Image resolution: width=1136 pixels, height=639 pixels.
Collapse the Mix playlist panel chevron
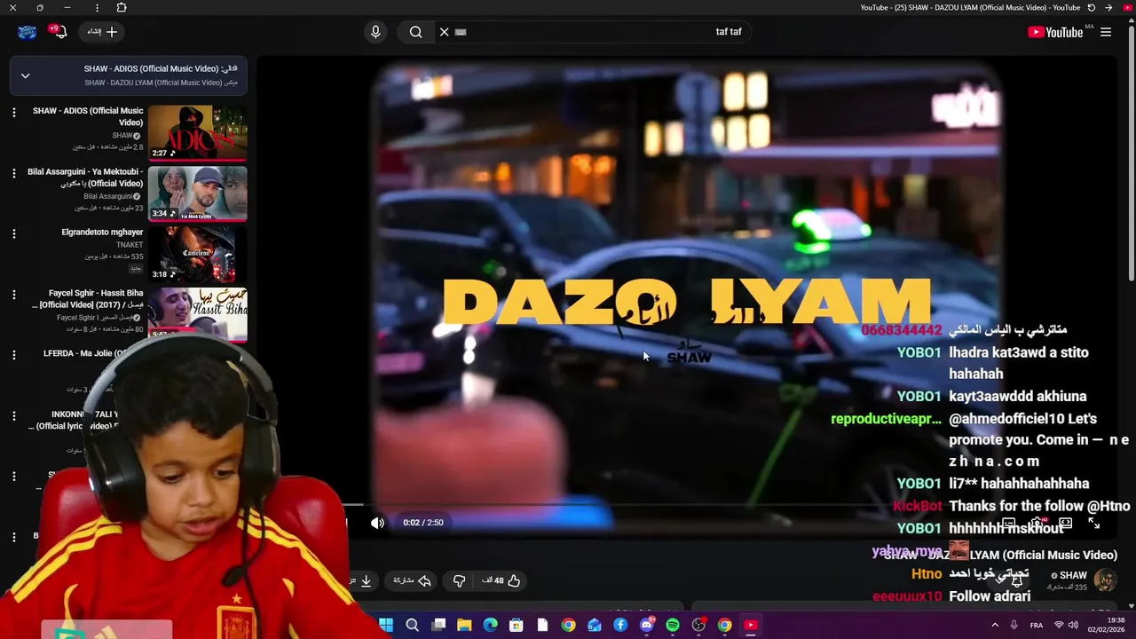25,75
